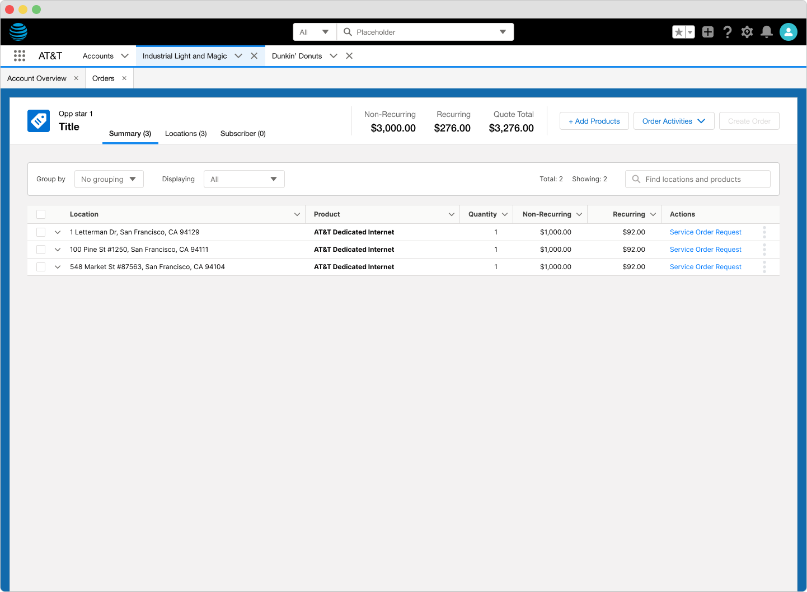Open the Non-Recurring column sort menu
This screenshot has height=592, width=807.
(579, 214)
